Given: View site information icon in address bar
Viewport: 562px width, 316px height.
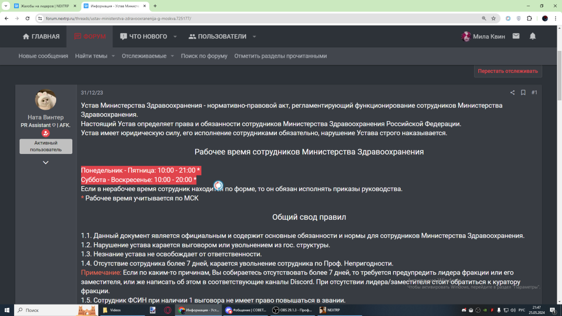Looking at the screenshot, I should [x=40, y=18].
